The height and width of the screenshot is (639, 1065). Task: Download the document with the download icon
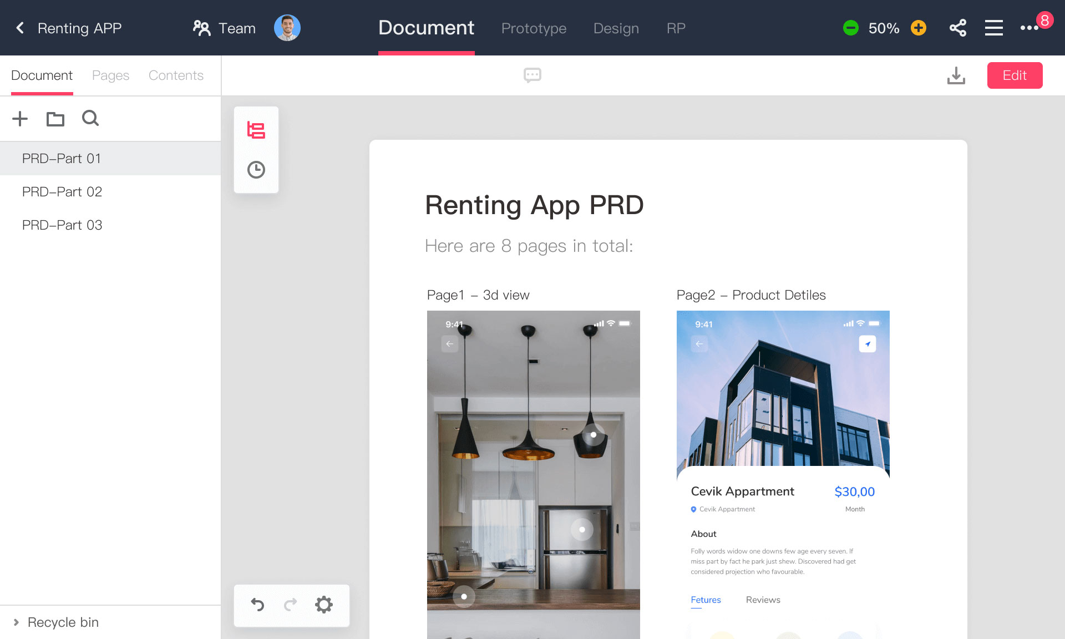click(x=956, y=75)
